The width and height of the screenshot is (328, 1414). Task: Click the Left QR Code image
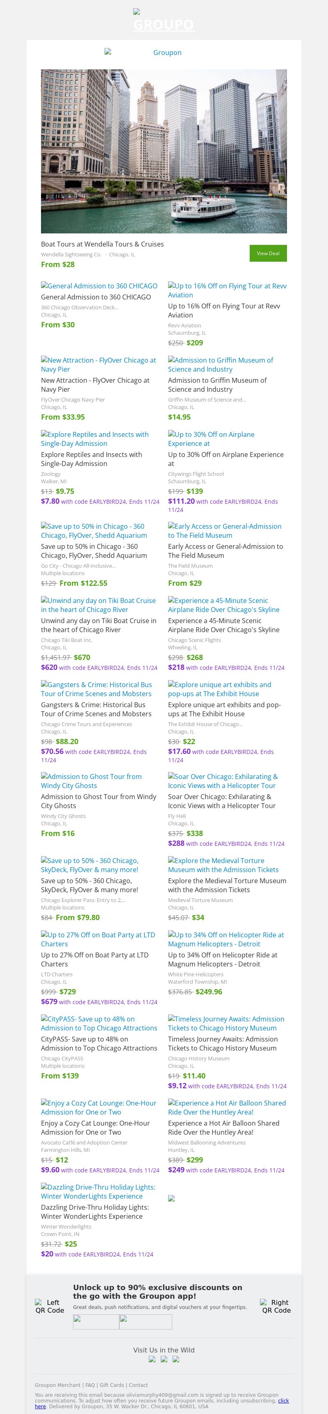coord(49,1306)
